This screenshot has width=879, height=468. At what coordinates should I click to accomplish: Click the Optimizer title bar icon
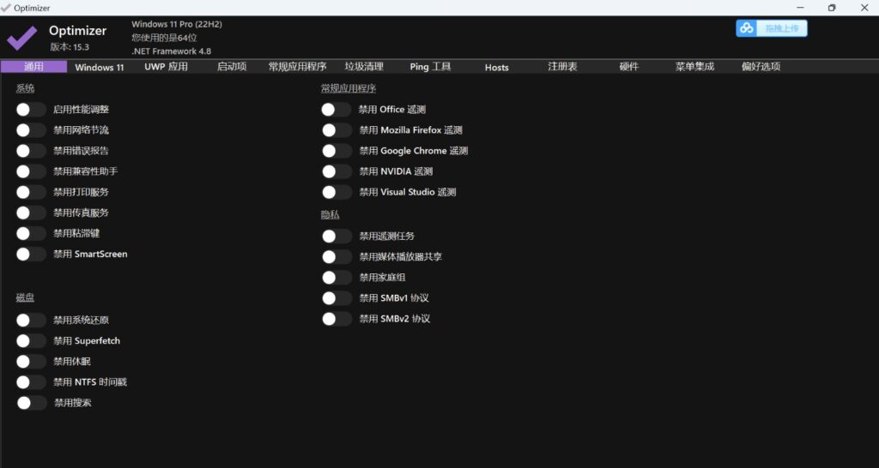pyautogui.click(x=6, y=8)
